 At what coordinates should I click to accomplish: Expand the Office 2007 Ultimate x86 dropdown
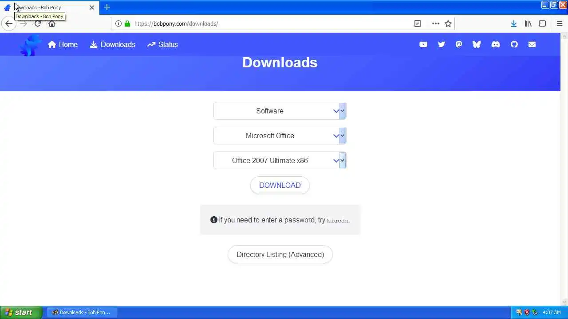click(x=280, y=160)
